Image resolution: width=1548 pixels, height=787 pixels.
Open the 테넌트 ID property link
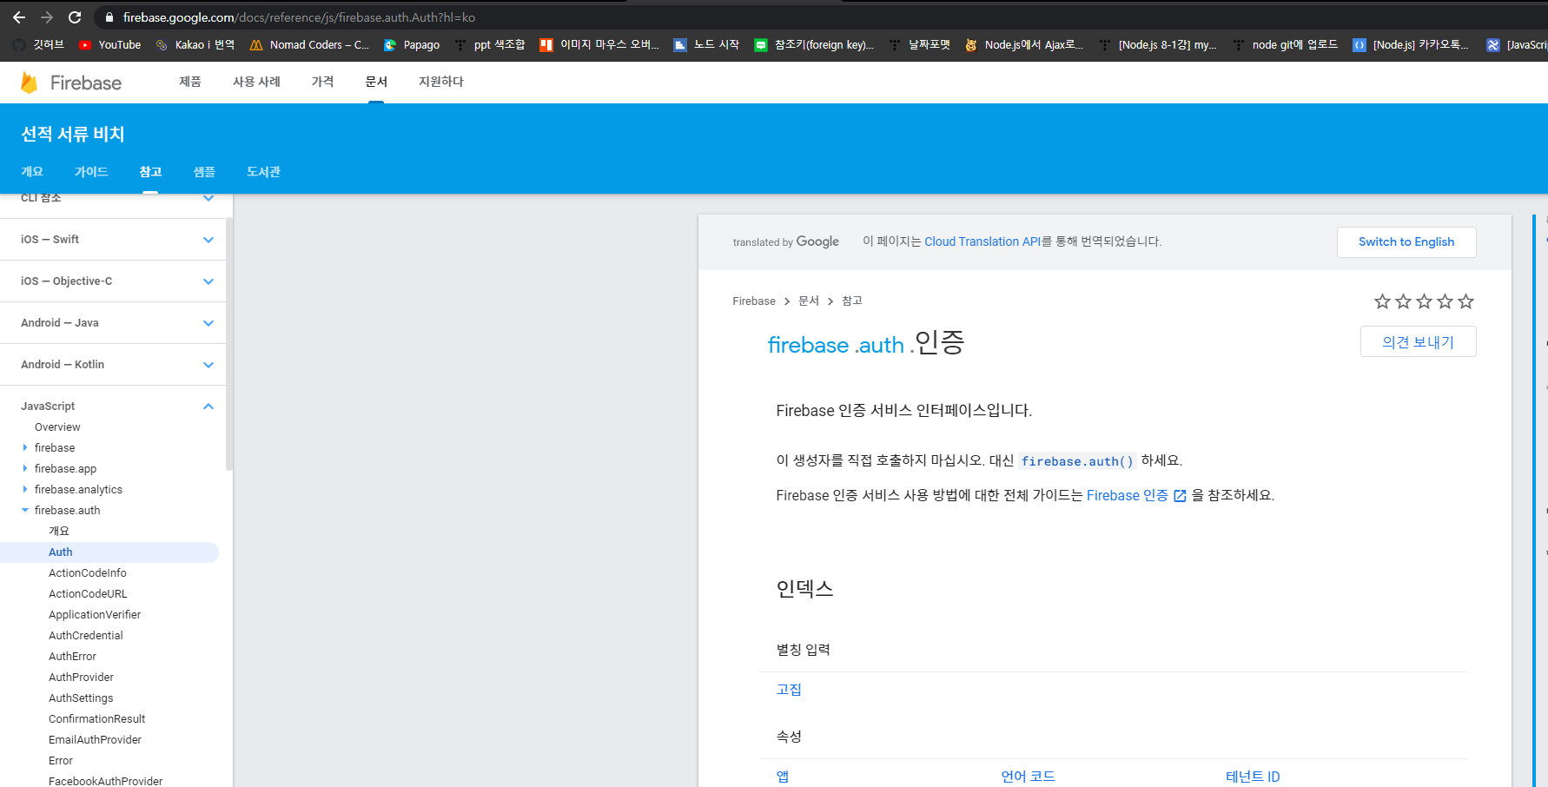pos(1253,777)
